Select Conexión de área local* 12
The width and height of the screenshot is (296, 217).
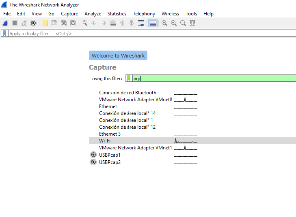tap(127, 127)
